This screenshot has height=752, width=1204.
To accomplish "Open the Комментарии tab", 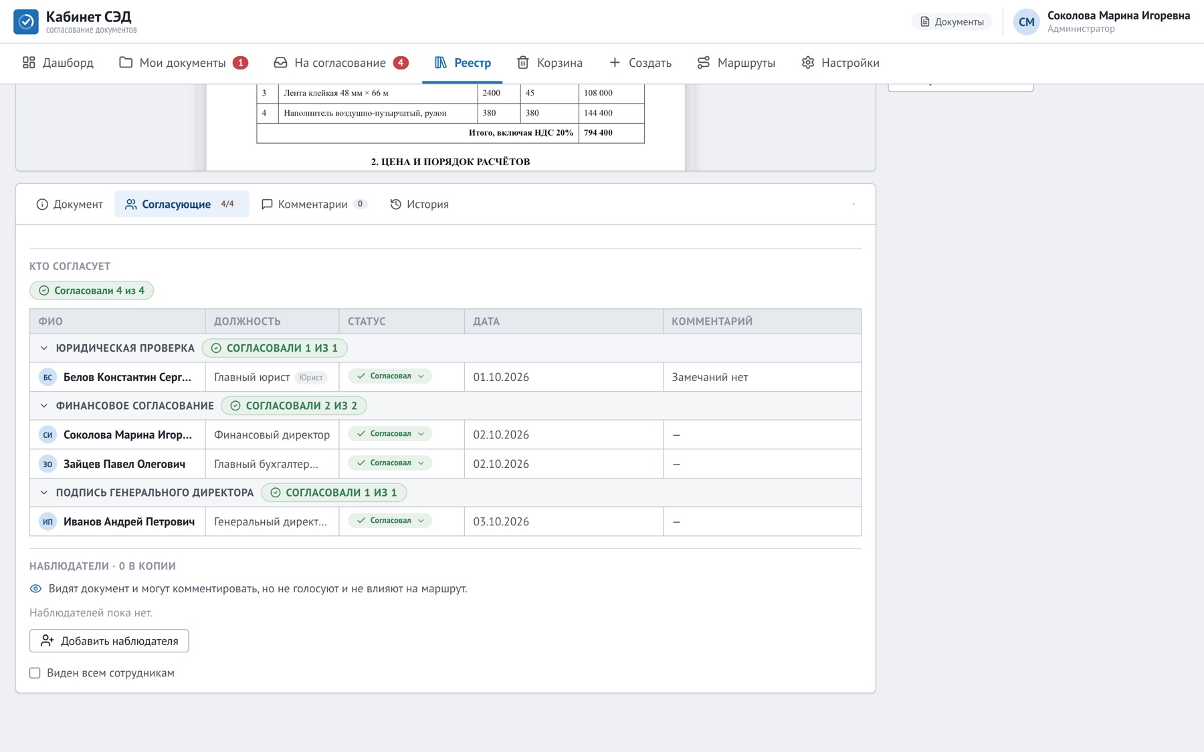I will (314, 204).
